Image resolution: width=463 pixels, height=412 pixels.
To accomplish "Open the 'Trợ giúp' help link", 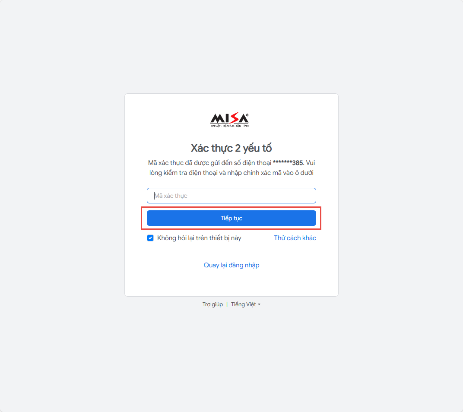I will pyautogui.click(x=212, y=304).
